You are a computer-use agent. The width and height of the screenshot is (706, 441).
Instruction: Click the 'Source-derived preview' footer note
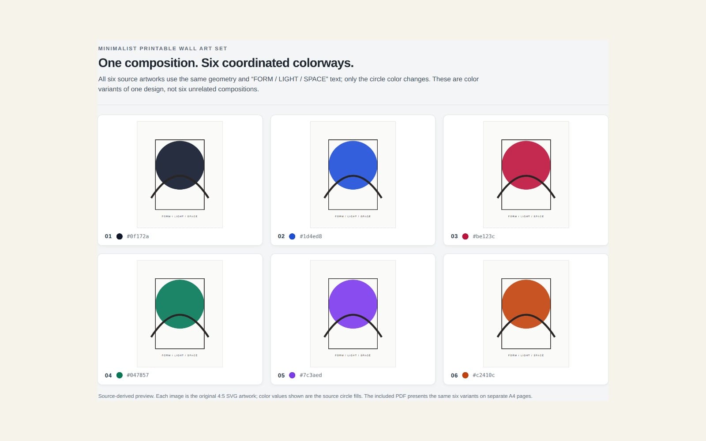pos(315,396)
